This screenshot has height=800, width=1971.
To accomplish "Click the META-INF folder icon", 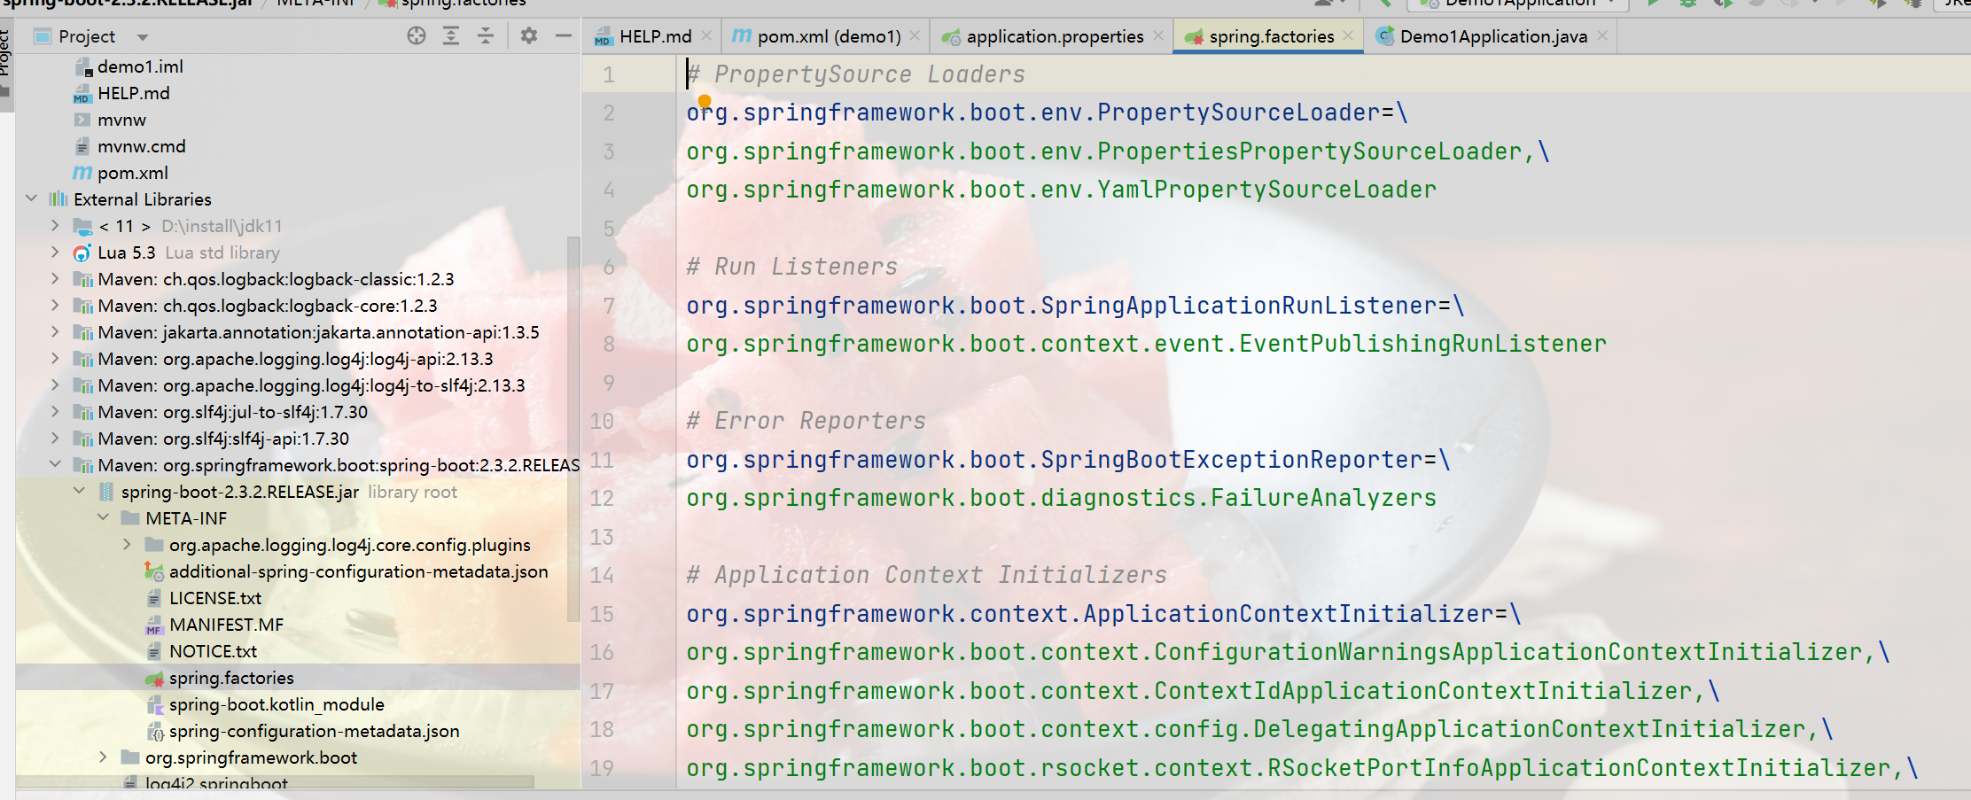I will [x=130, y=518].
